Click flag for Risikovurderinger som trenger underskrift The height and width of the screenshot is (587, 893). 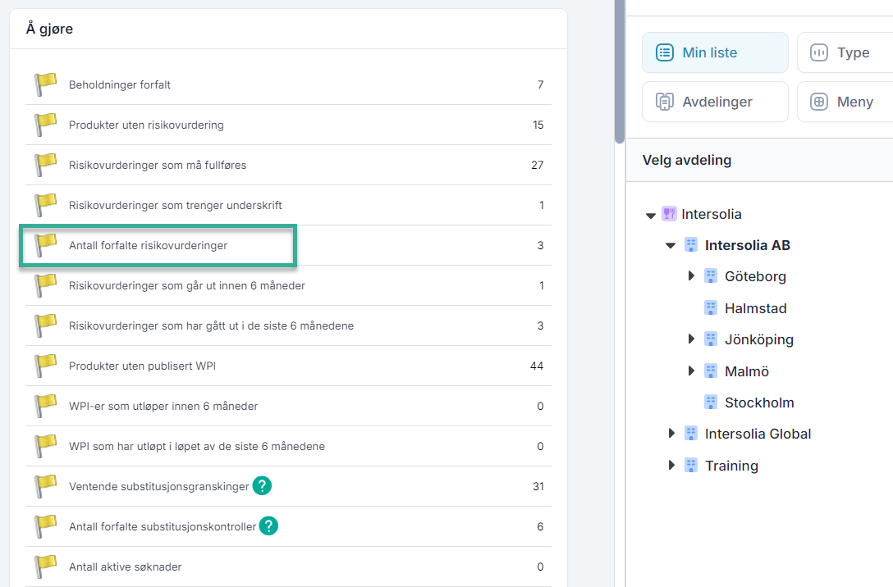click(46, 205)
